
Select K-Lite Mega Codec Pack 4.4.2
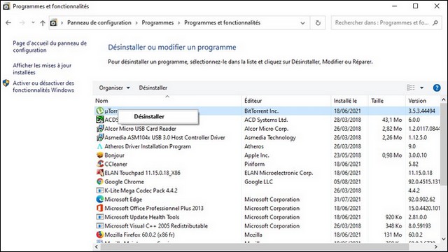pyautogui.click(x=141, y=190)
